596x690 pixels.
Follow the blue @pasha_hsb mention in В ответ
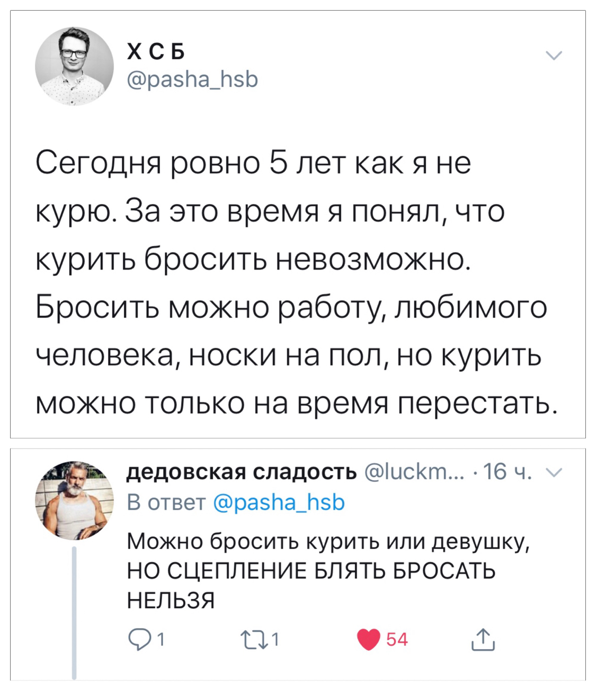pos(279,502)
